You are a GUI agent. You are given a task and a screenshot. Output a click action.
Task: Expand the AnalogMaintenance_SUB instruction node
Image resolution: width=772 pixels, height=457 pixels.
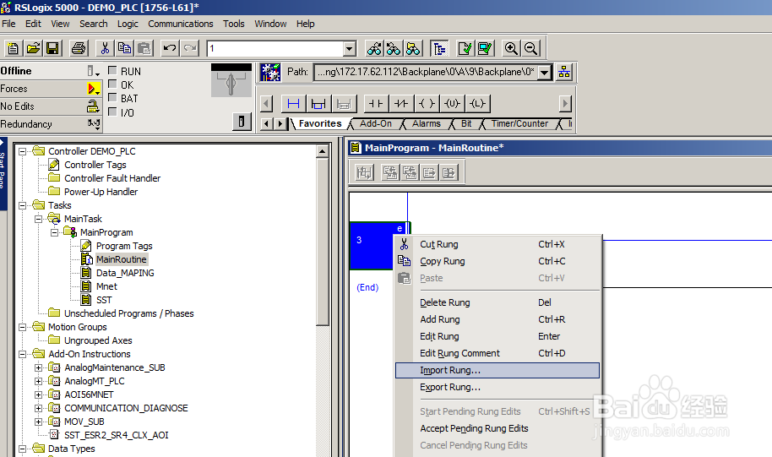38,367
